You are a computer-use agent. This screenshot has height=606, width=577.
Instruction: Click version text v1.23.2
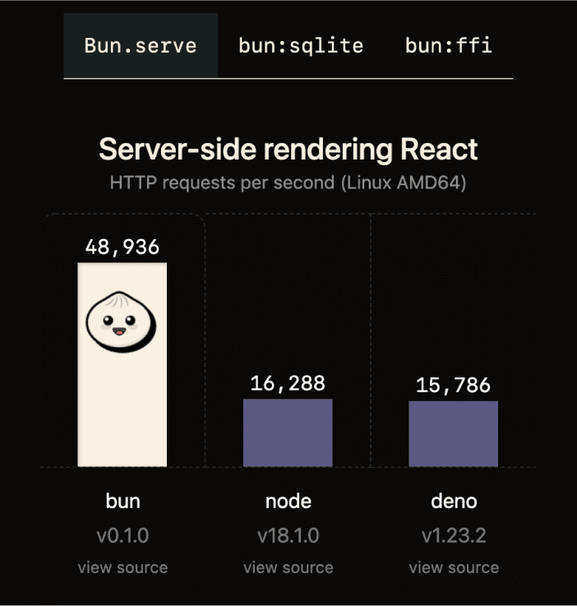point(454,535)
